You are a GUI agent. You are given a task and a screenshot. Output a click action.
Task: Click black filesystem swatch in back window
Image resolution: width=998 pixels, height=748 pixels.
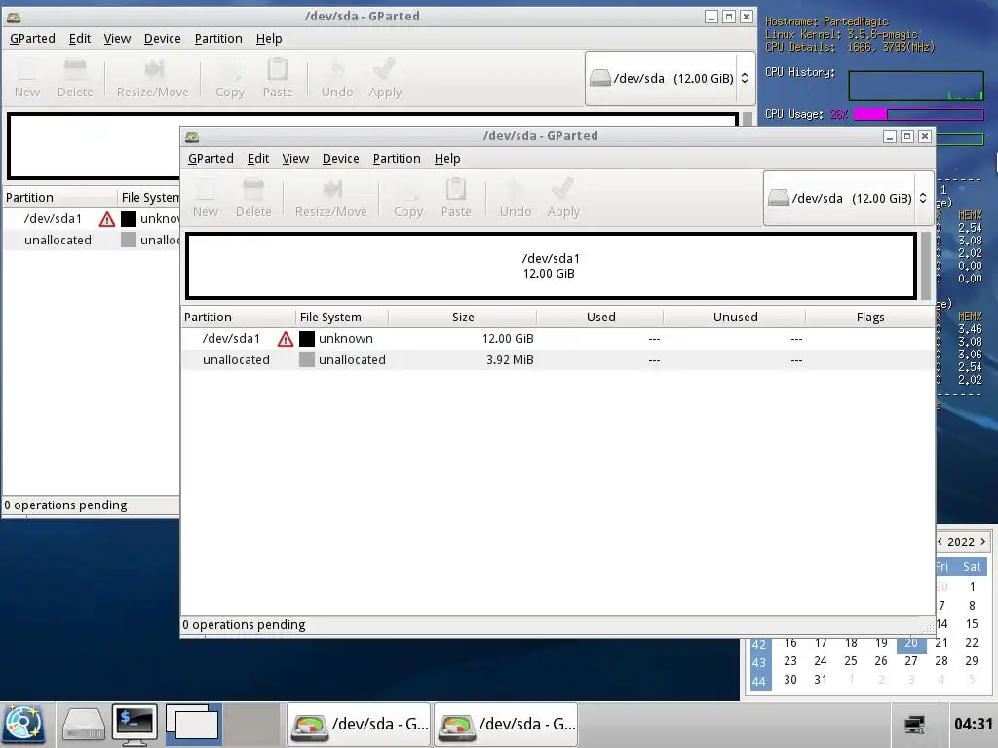129,219
